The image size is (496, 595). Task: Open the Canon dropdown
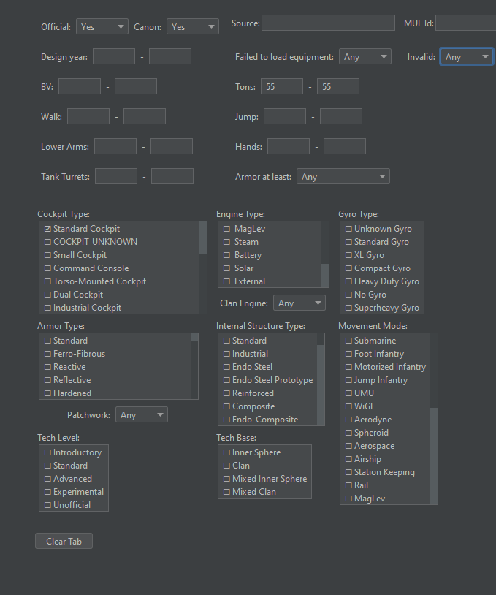tap(193, 26)
